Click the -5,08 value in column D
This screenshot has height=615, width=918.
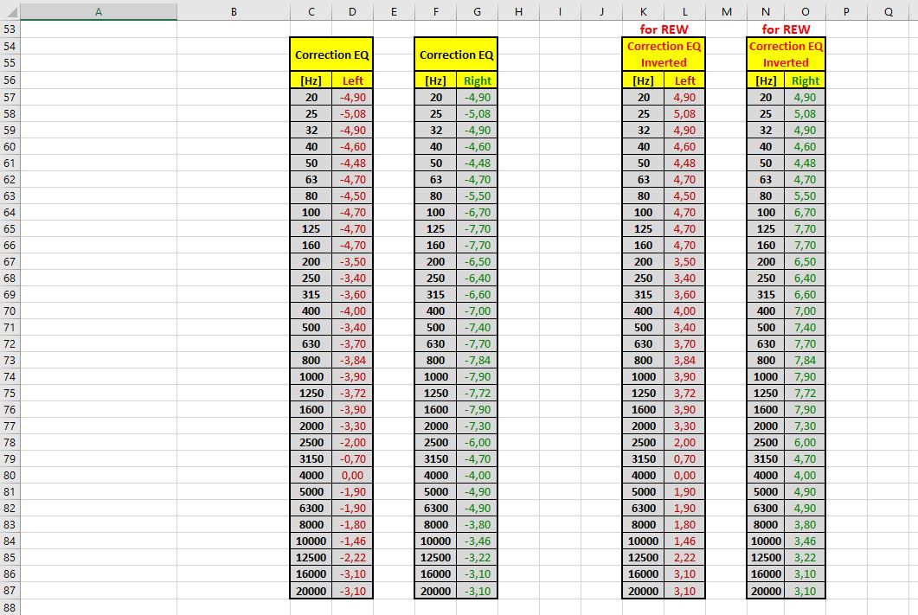click(x=352, y=113)
